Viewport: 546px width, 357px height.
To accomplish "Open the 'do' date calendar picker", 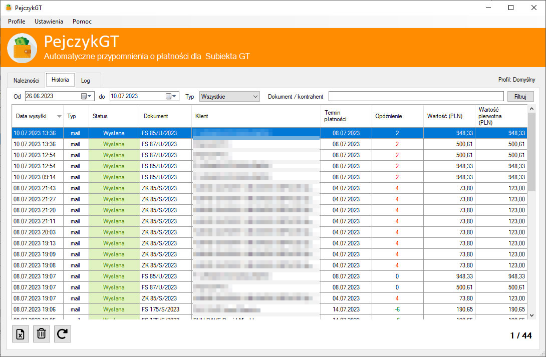I will 171,96.
